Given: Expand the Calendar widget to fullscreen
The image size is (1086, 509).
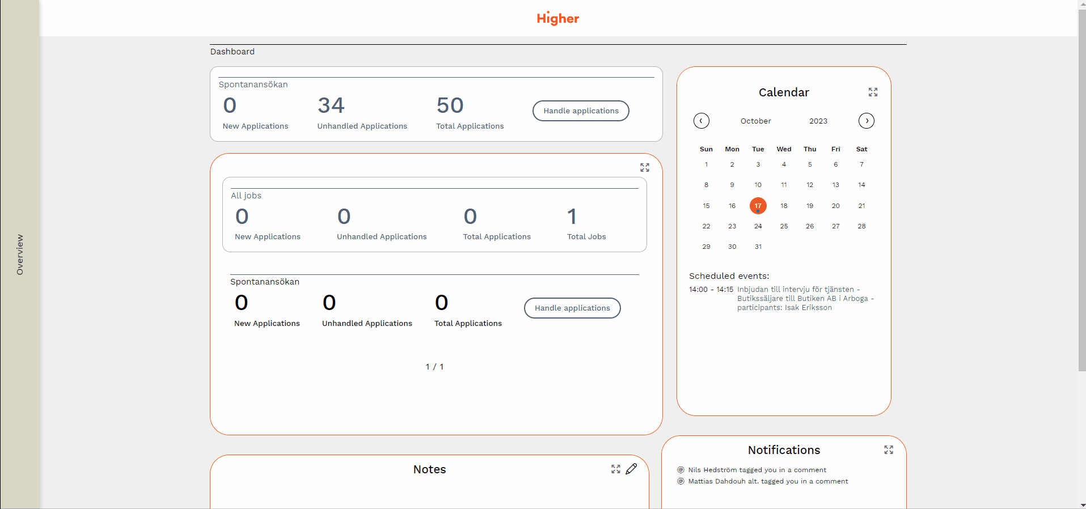Looking at the screenshot, I should click(x=873, y=92).
